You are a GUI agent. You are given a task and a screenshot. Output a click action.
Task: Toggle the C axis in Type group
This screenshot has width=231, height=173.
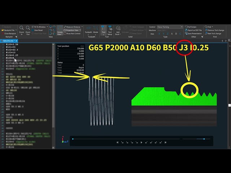[x=180, y=34]
